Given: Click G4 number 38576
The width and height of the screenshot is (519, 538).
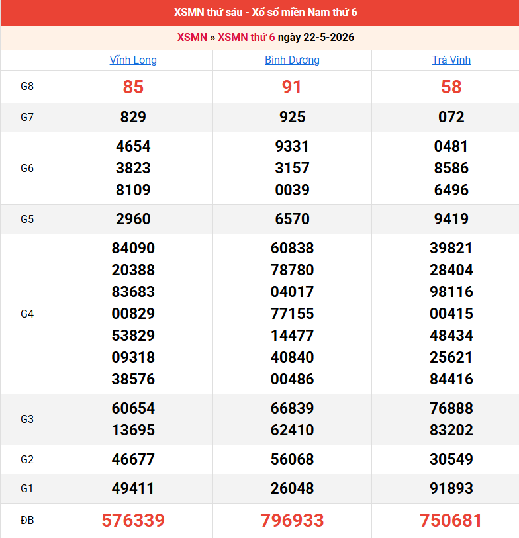Looking at the screenshot, I should [x=133, y=379].
